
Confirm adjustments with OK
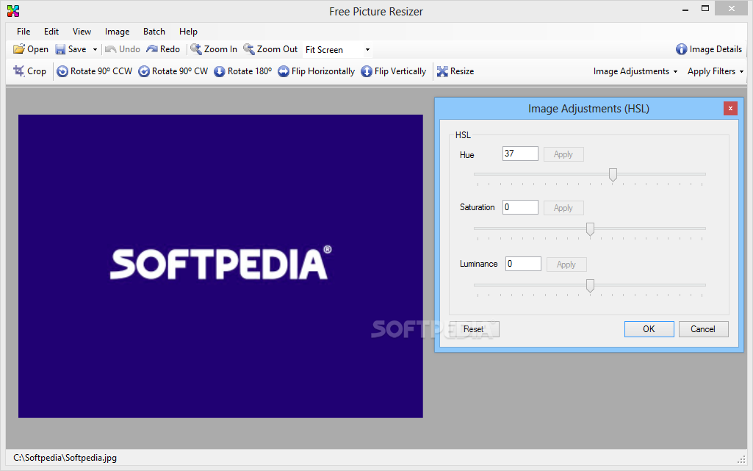tap(649, 329)
